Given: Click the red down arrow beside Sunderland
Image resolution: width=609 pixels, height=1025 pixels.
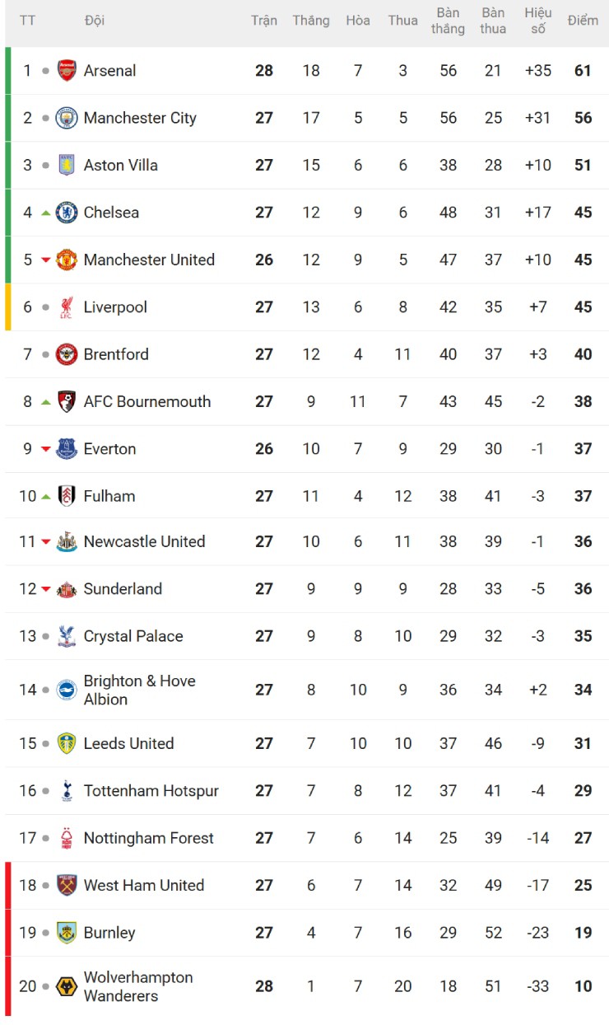Looking at the screenshot, I should tap(45, 590).
